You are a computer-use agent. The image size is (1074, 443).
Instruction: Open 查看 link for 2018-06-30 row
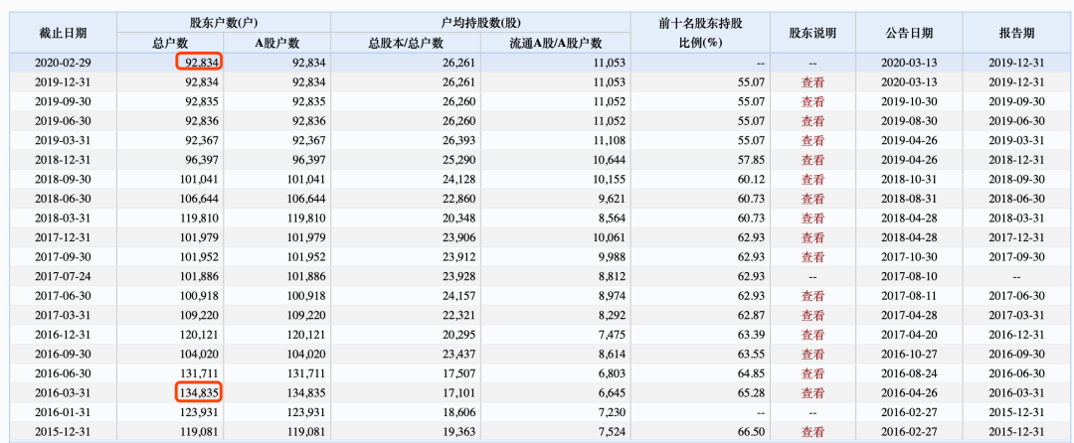(812, 199)
